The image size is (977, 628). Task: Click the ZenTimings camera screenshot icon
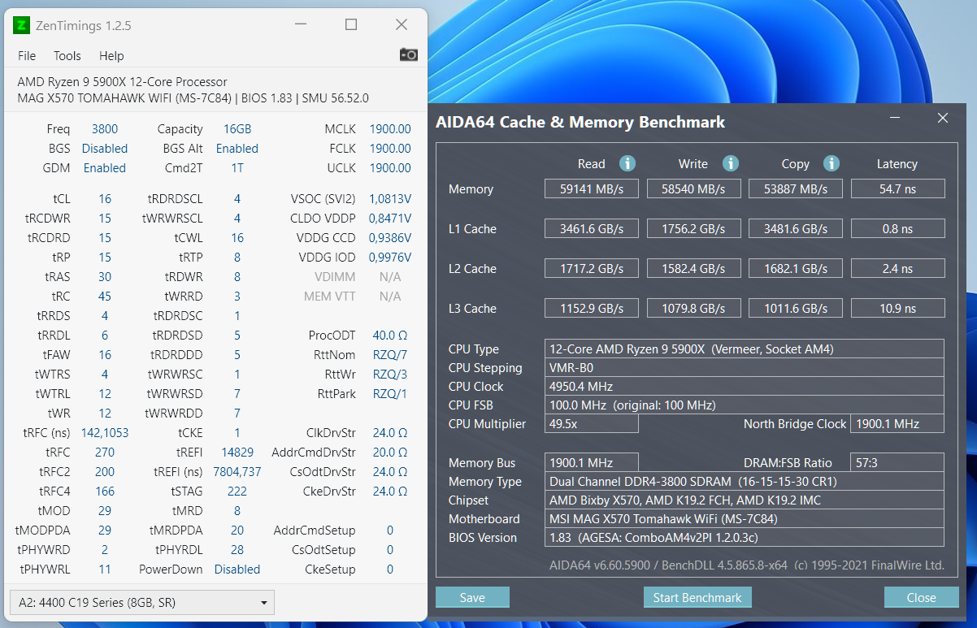[x=408, y=54]
